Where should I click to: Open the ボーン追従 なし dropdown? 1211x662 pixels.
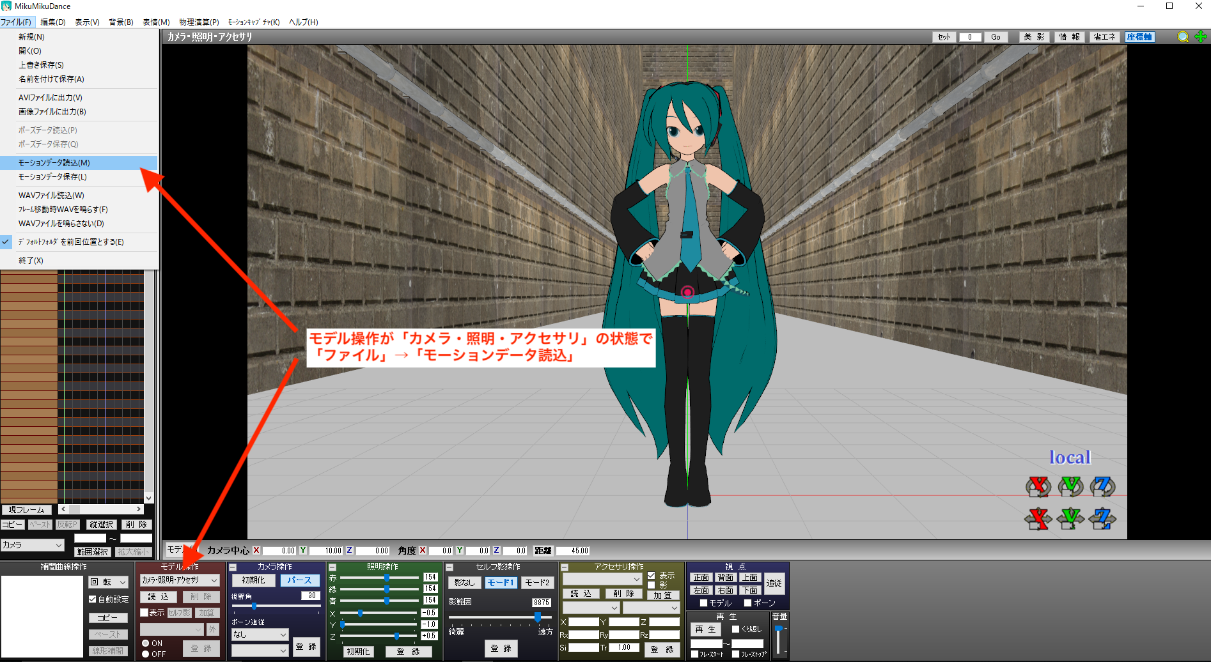pos(260,635)
